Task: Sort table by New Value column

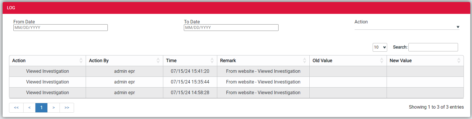Action: [425, 61]
